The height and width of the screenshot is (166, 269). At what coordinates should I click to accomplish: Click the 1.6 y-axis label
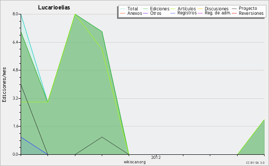pos(15,126)
